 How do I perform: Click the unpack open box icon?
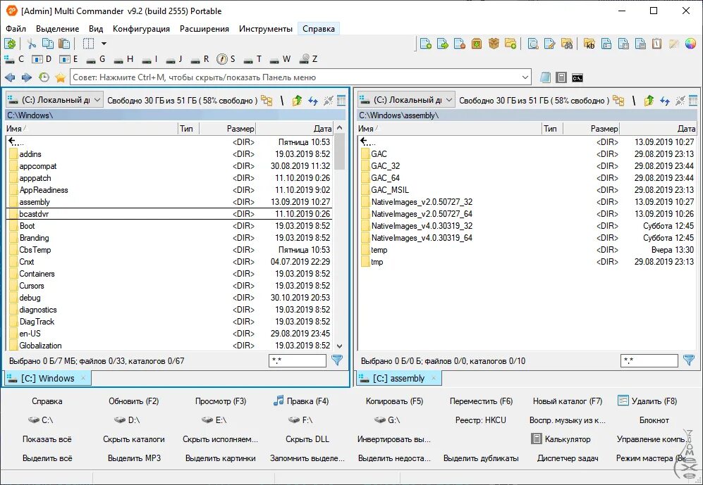pyautogui.click(x=494, y=44)
